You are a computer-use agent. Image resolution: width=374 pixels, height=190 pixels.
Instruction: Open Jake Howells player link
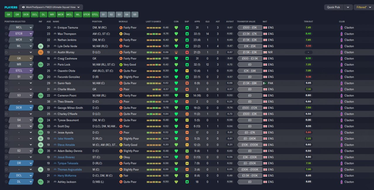pos(65,139)
